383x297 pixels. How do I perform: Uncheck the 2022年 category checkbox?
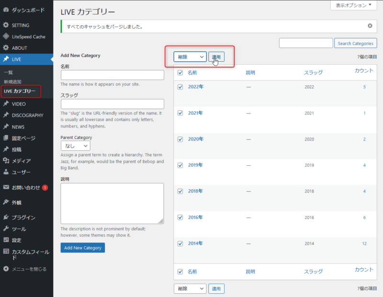(x=180, y=87)
